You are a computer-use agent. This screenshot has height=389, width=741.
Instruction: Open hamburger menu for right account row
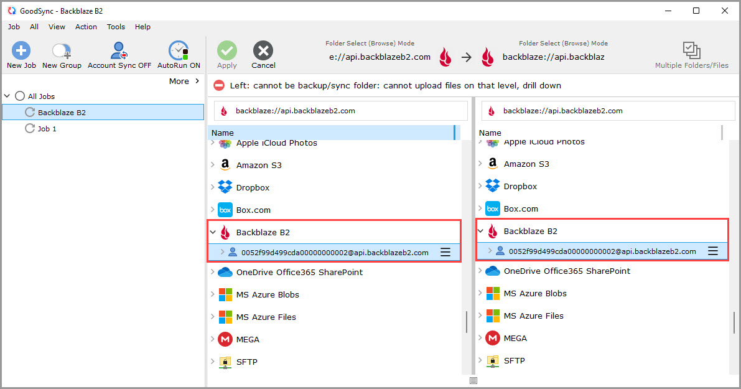[712, 251]
